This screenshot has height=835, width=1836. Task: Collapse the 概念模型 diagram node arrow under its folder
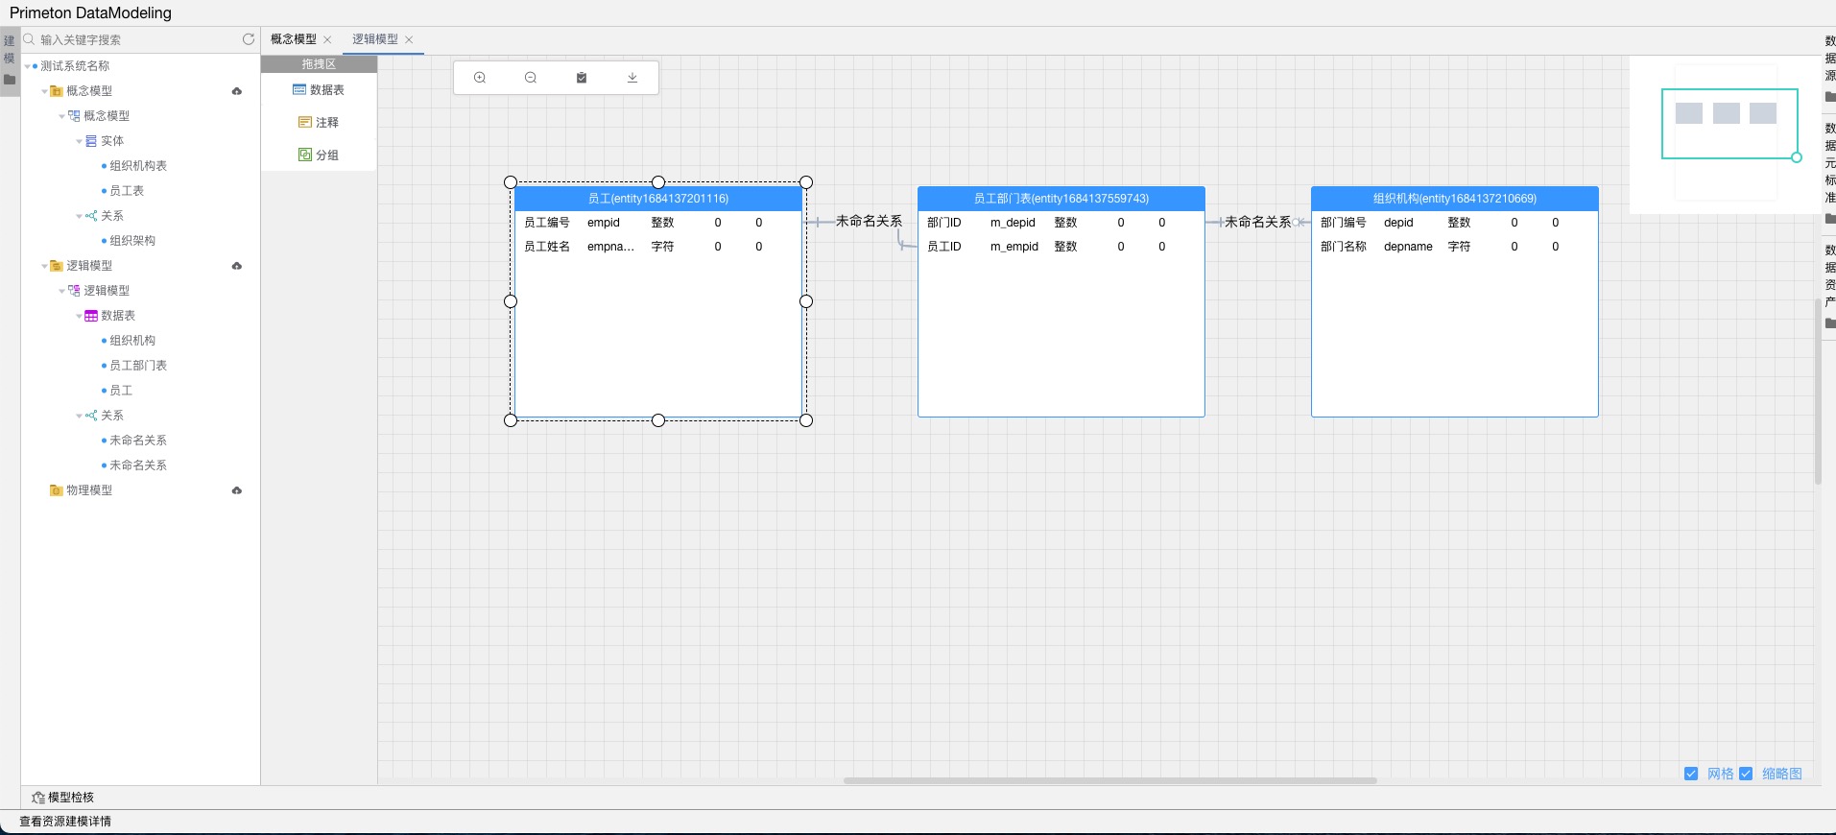click(x=61, y=116)
